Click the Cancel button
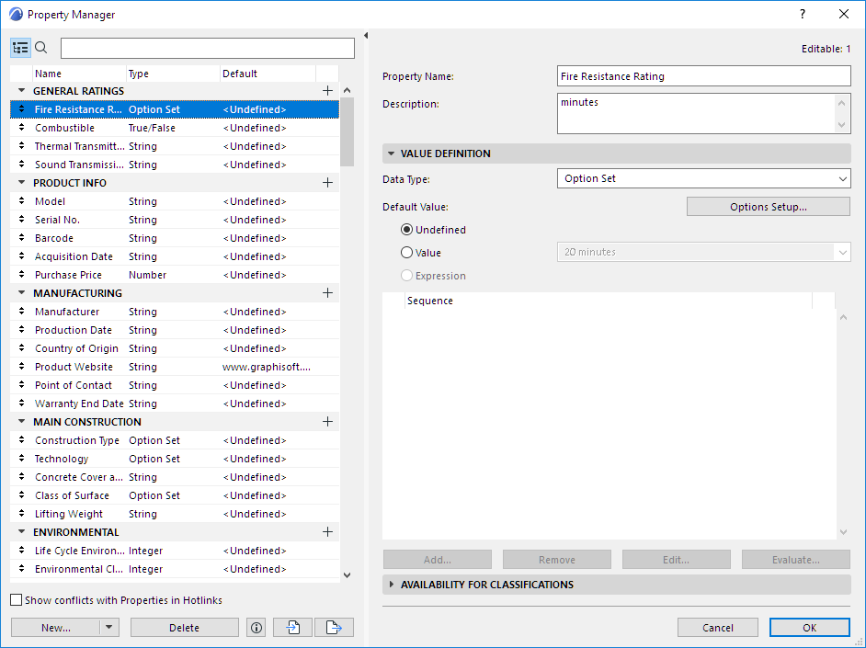866x648 pixels. 717,628
